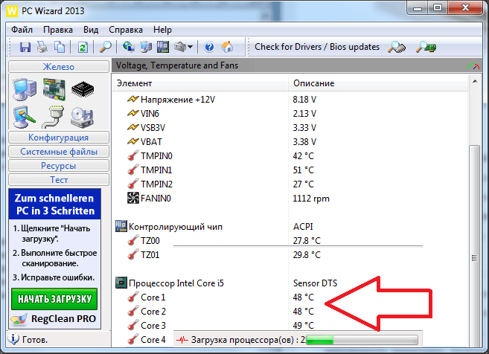Open the Файл menu
Viewport: 489px width, 354px height.
pos(22,30)
